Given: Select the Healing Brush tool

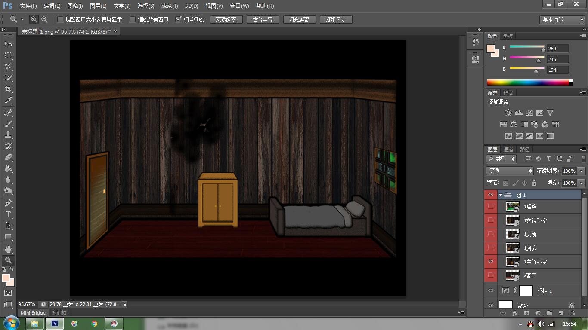Looking at the screenshot, I should pos(8,113).
